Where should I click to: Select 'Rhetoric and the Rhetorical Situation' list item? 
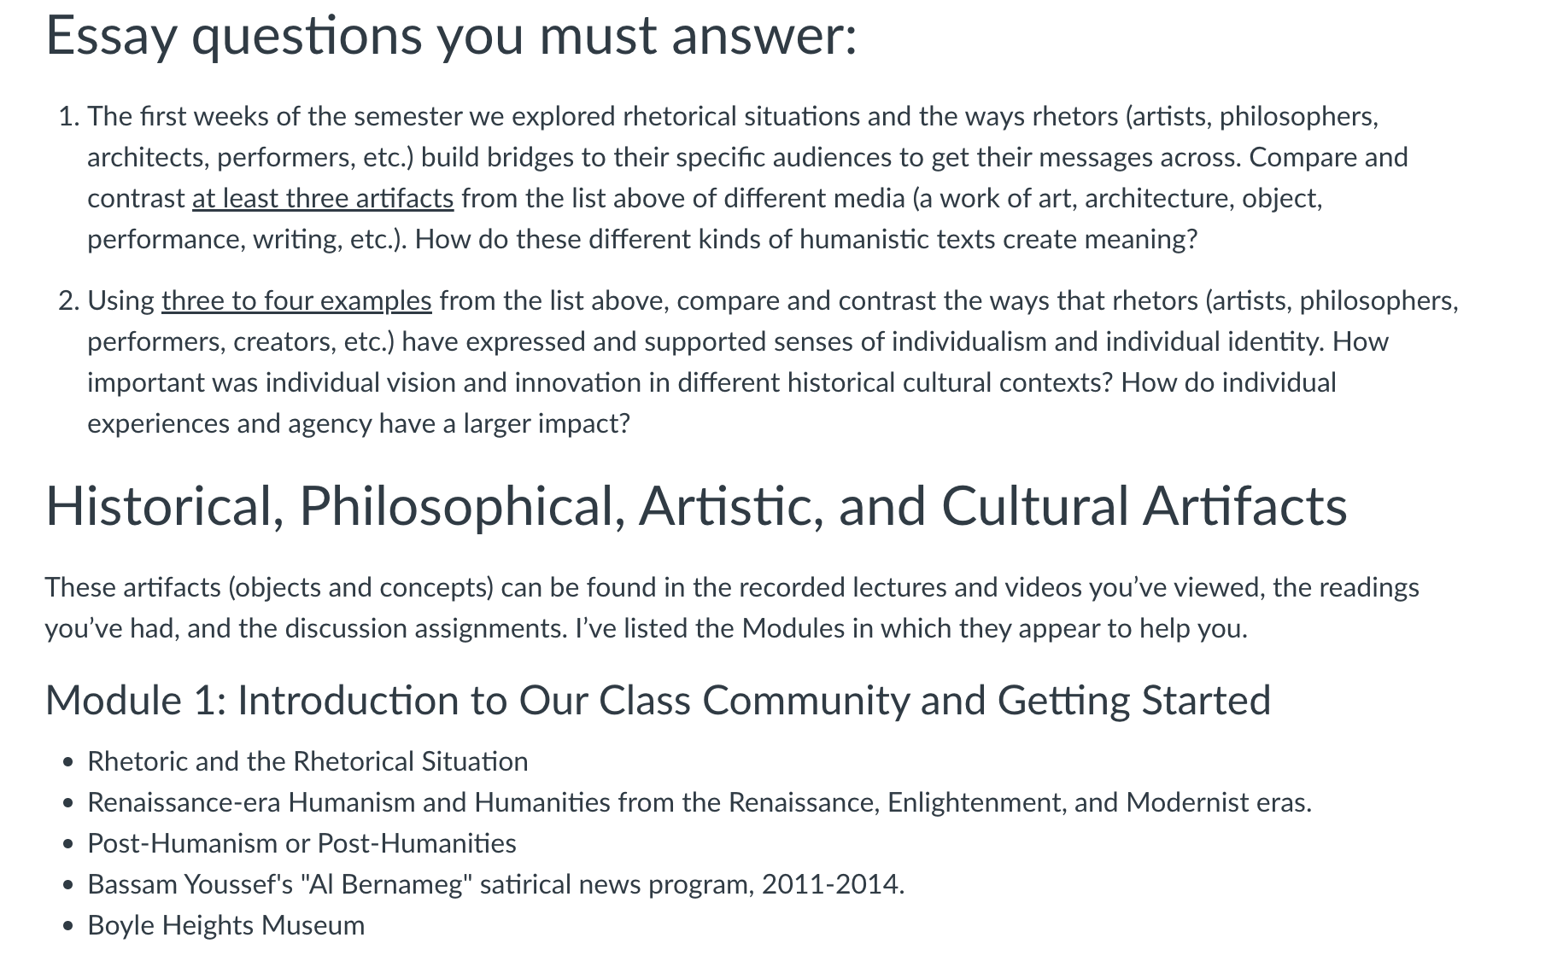(x=307, y=761)
